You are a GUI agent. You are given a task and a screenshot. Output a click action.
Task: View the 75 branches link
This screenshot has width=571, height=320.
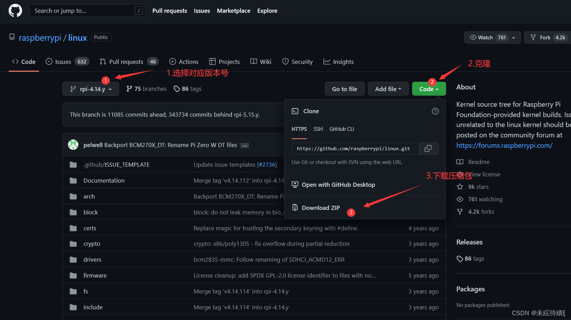tap(146, 89)
